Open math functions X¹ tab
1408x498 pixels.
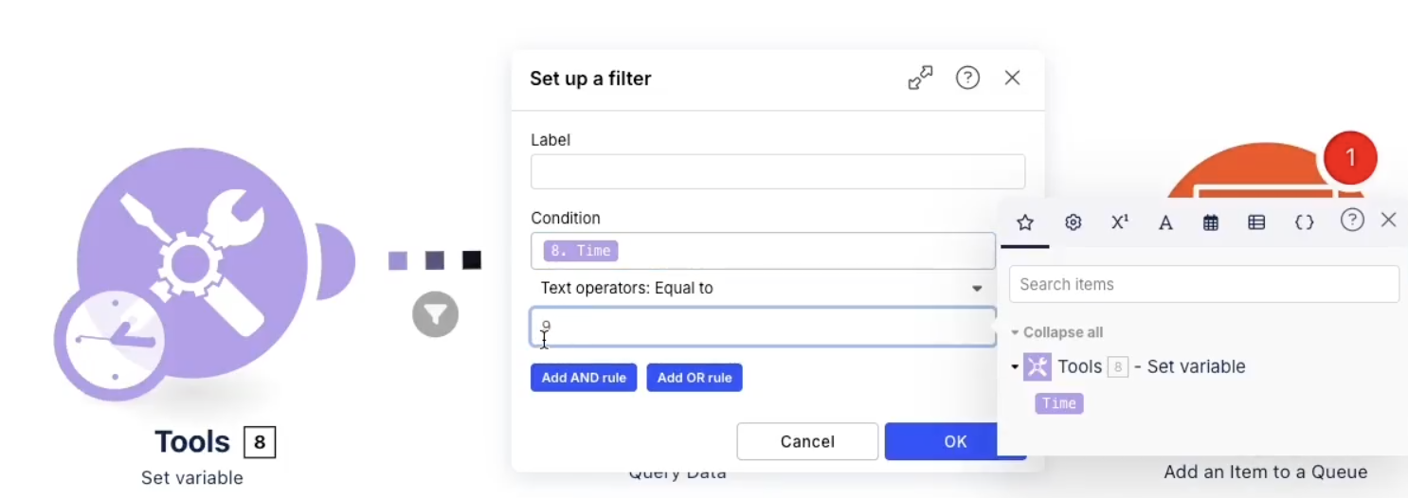pyautogui.click(x=1119, y=222)
